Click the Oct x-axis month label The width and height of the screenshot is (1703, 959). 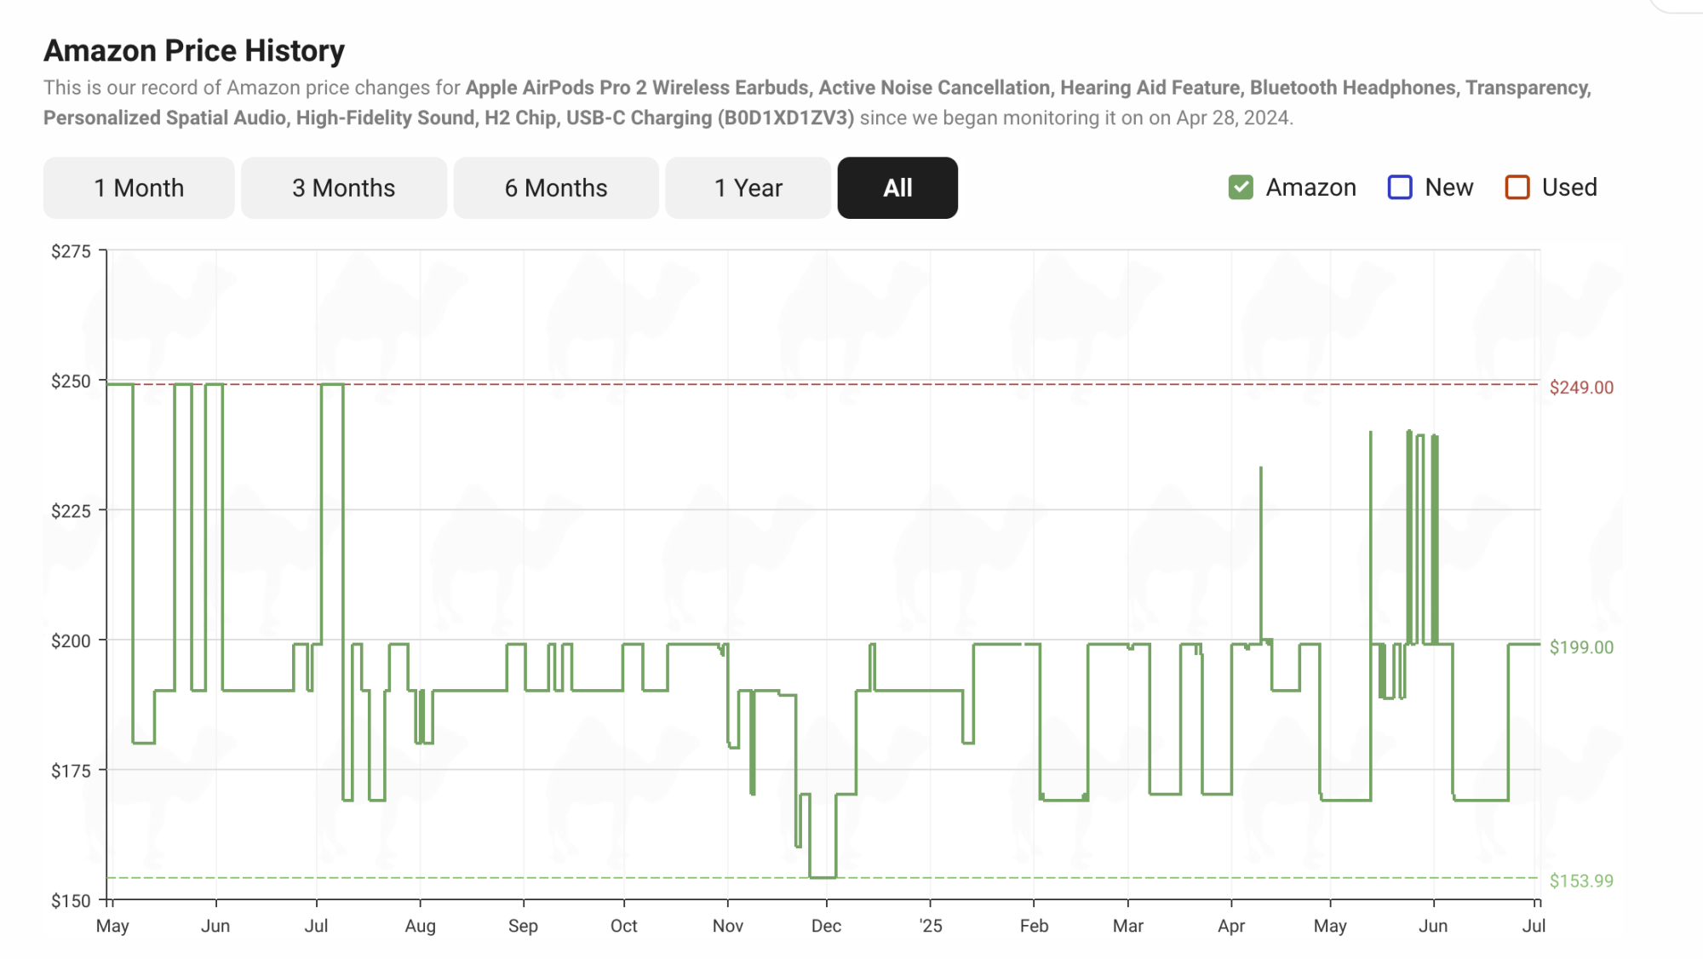pos(623,926)
